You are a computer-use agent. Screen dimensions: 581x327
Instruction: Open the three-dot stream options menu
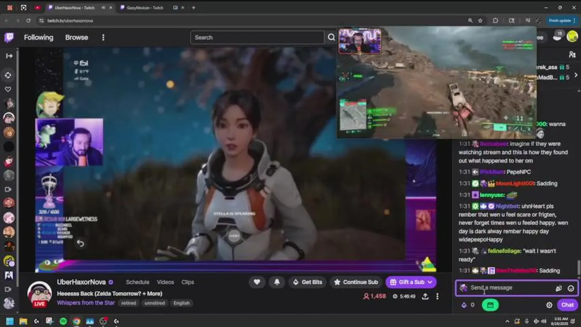pos(437,296)
